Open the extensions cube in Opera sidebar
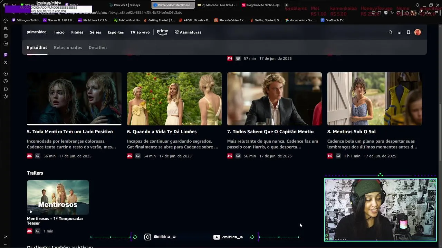The width and height of the screenshot is (442, 248). click(x=6, y=89)
